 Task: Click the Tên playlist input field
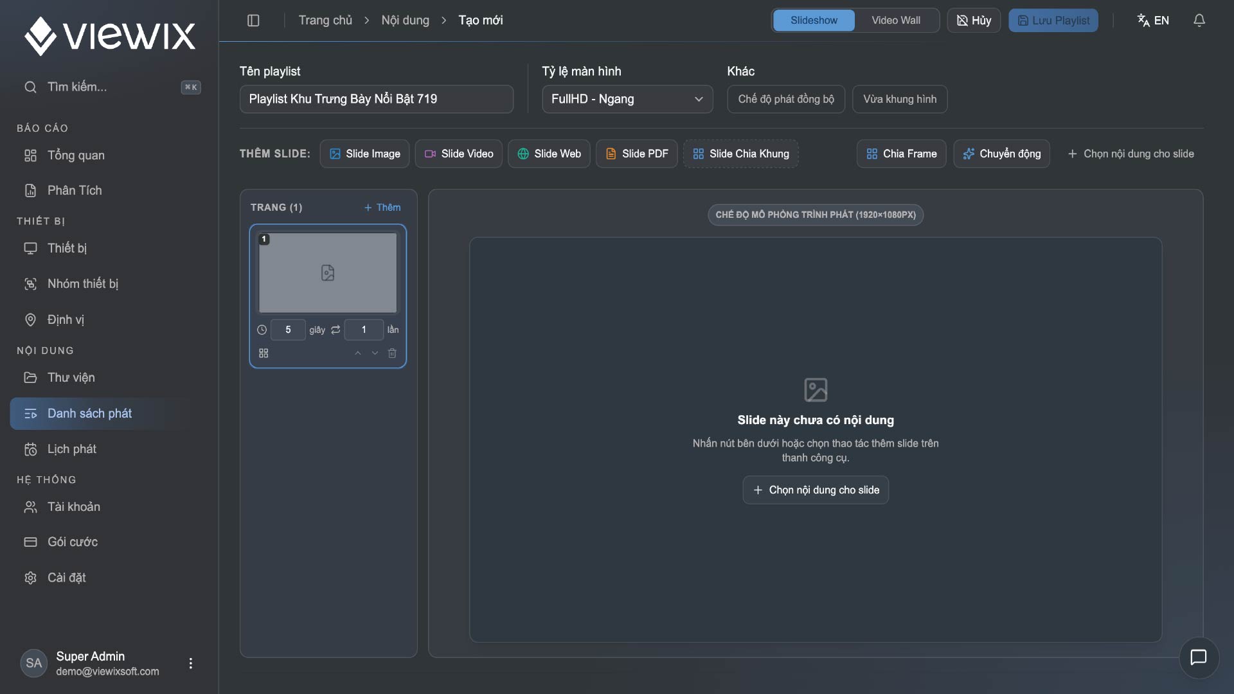coord(377,99)
